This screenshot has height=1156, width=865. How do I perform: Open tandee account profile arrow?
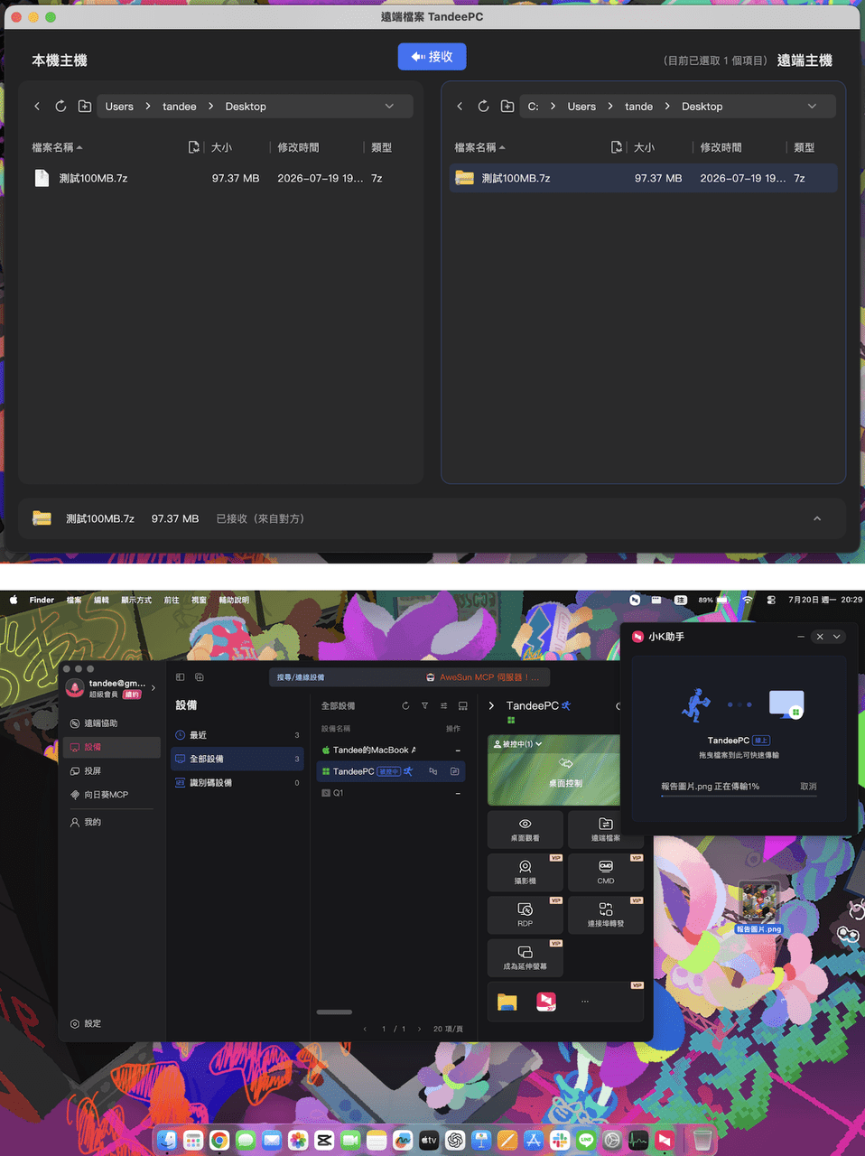pyautogui.click(x=153, y=688)
